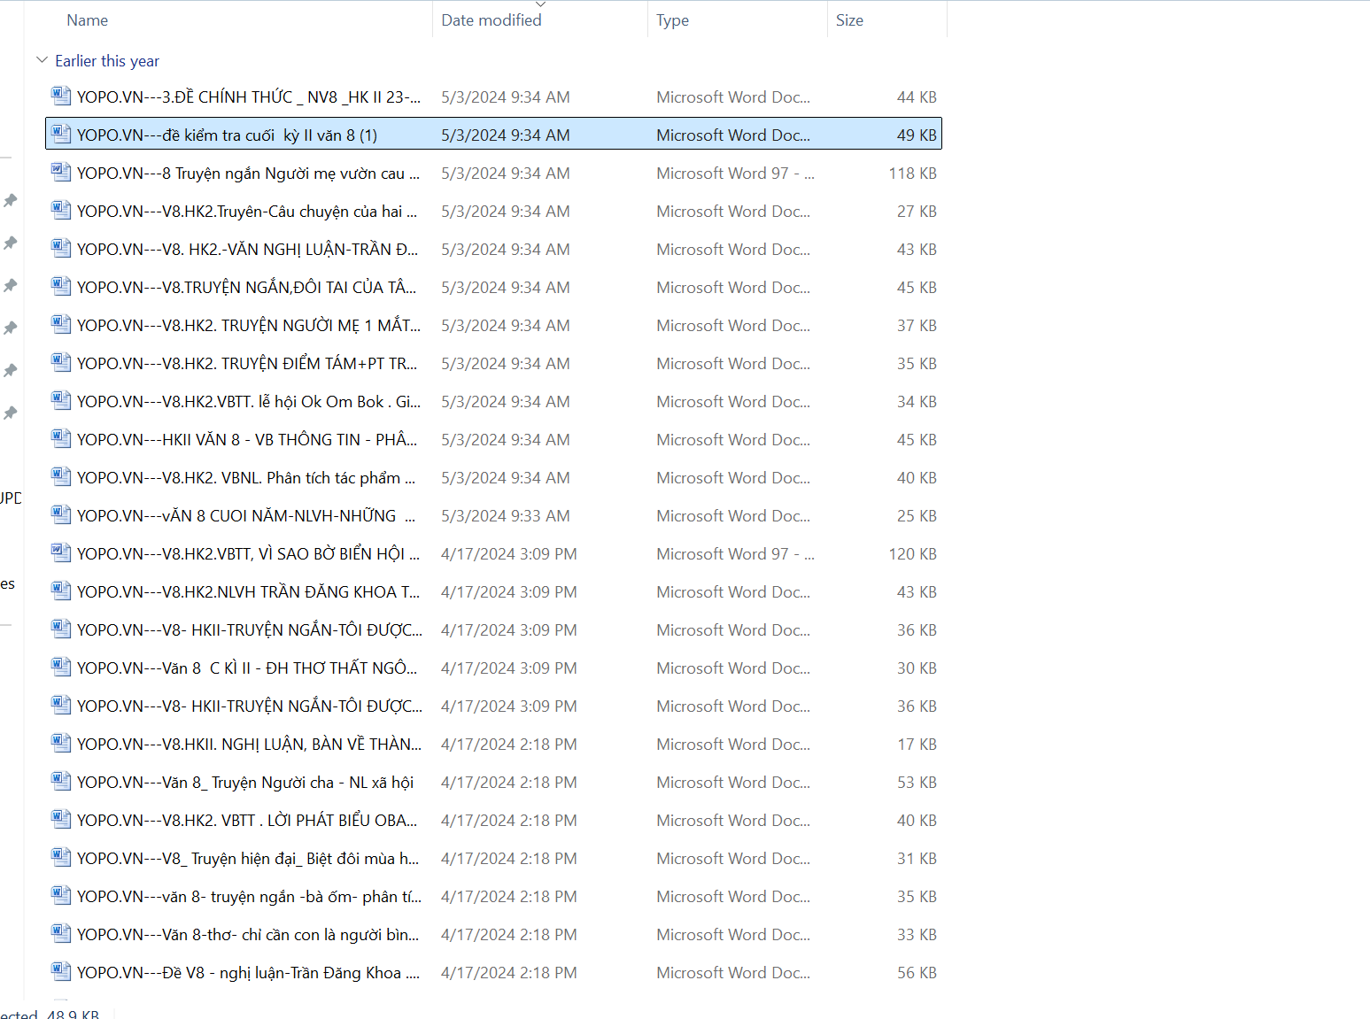Image resolution: width=1370 pixels, height=1019 pixels.
Task: Select file name 'YOPO.VN---Văn 8_ Truyện Người cha - NL xã hội'
Action: click(245, 783)
